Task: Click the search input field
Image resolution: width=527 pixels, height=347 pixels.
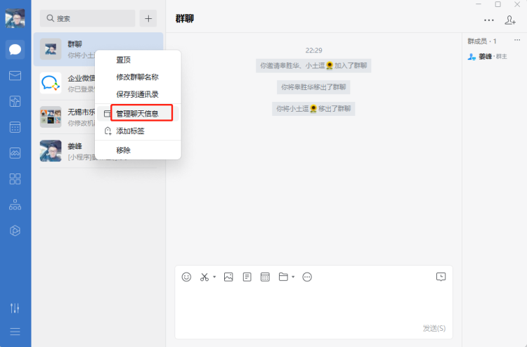Action: pyautogui.click(x=87, y=18)
